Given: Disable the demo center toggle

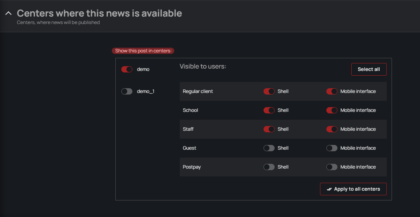Looking at the screenshot, I should (x=127, y=69).
